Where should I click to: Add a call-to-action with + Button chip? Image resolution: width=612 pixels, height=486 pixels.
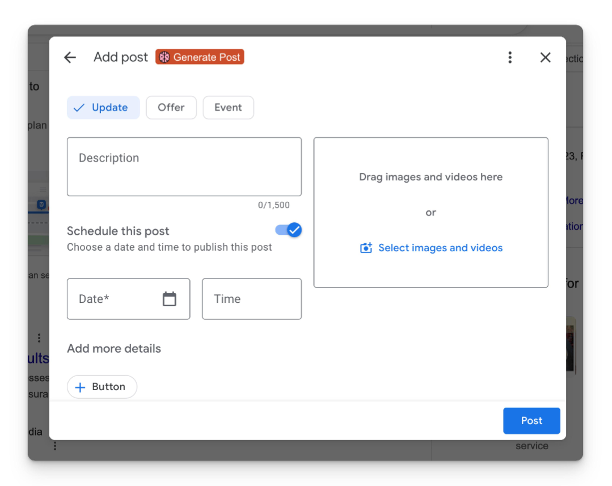(x=102, y=387)
